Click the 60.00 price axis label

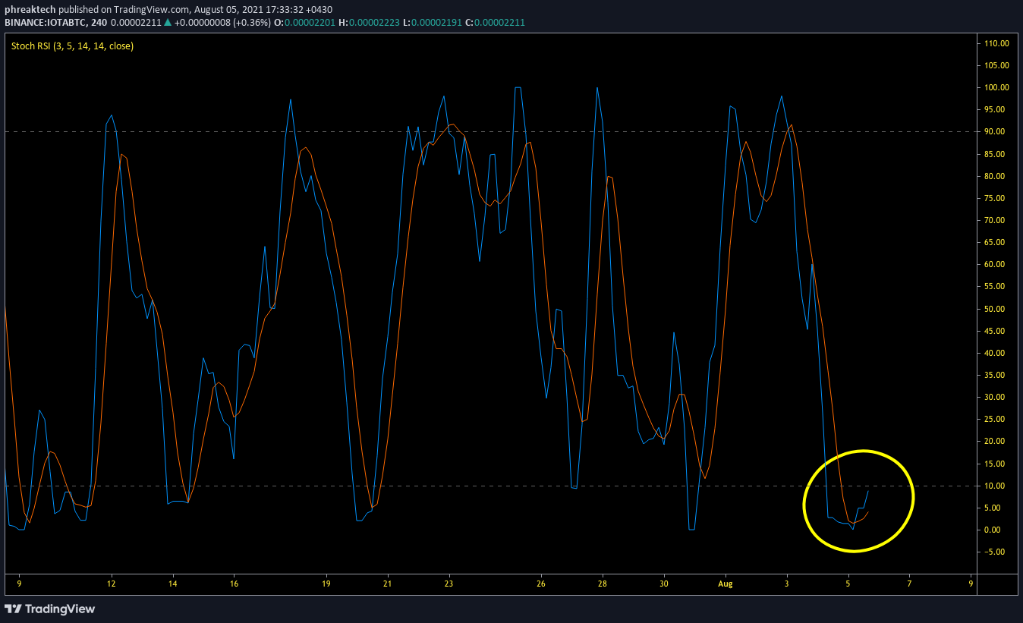pos(996,264)
